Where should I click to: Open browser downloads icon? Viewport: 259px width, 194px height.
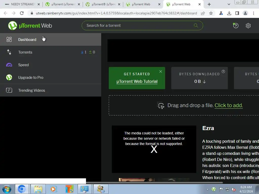[x=229, y=13]
